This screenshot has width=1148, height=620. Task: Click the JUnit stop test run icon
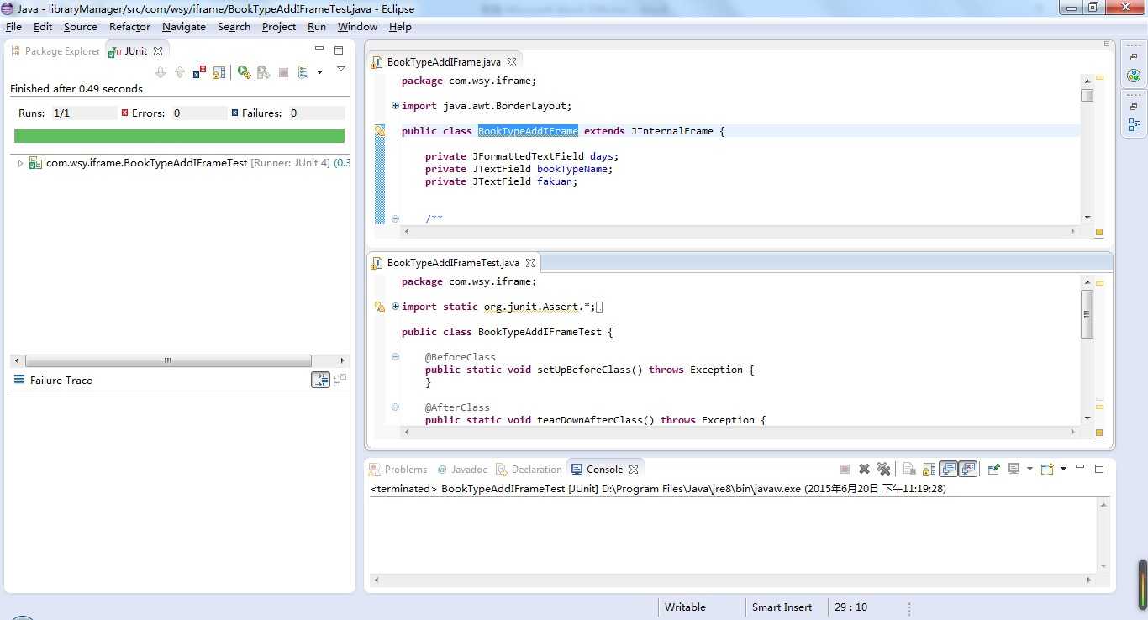pyautogui.click(x=283, y=72)
